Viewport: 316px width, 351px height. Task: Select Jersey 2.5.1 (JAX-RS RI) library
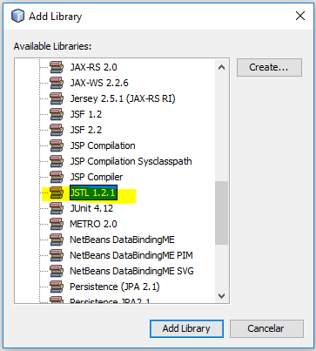(x=123, y=98)
